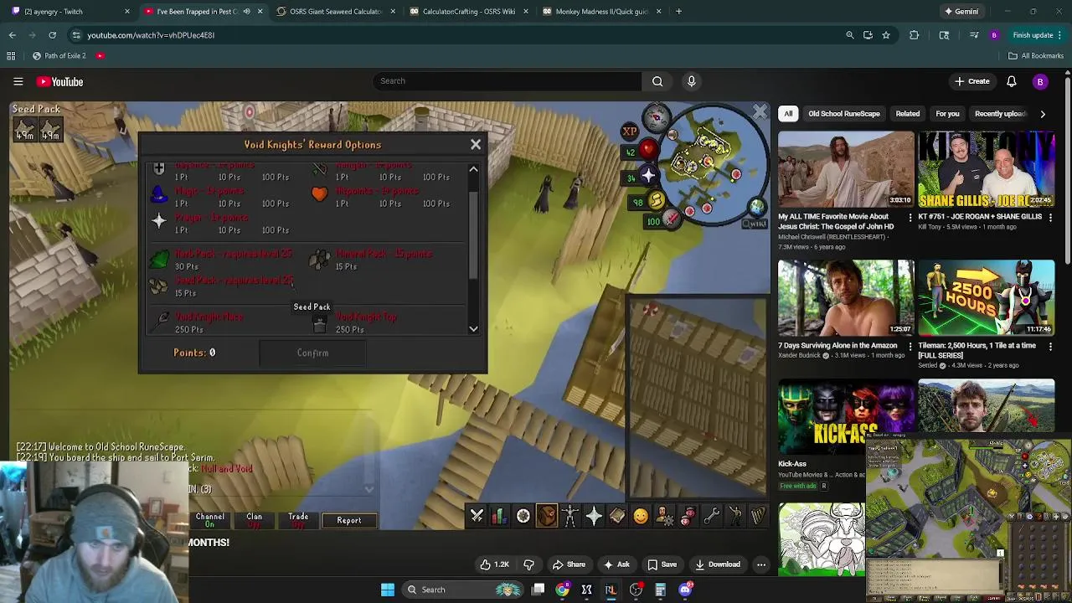
Task: Click the in-game Report button
Action: tap(349, 520)
